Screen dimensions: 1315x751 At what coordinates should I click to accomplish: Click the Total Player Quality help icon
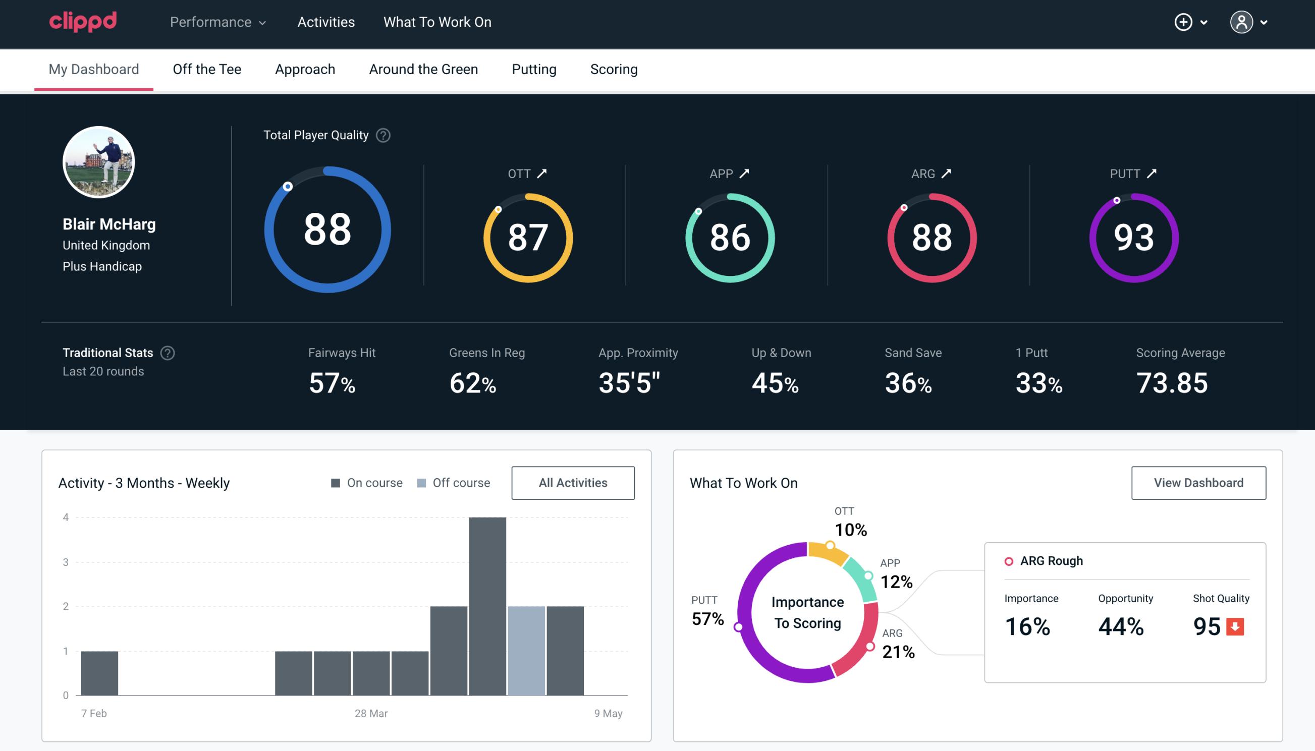click(382, 135)
